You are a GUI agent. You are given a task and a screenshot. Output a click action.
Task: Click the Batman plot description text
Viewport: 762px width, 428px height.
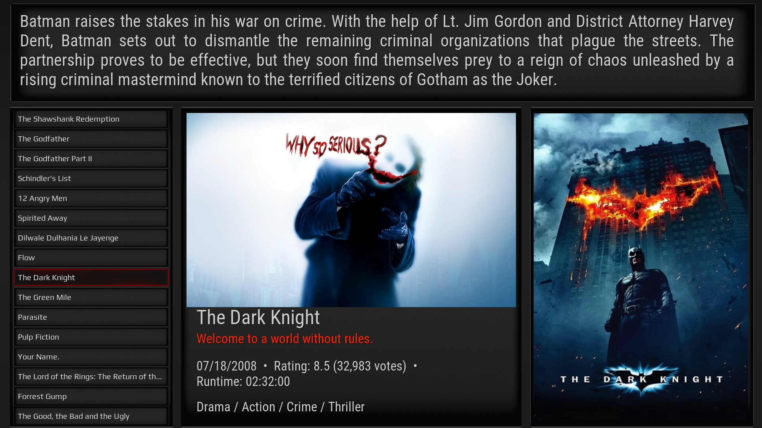tap(377, 51)
